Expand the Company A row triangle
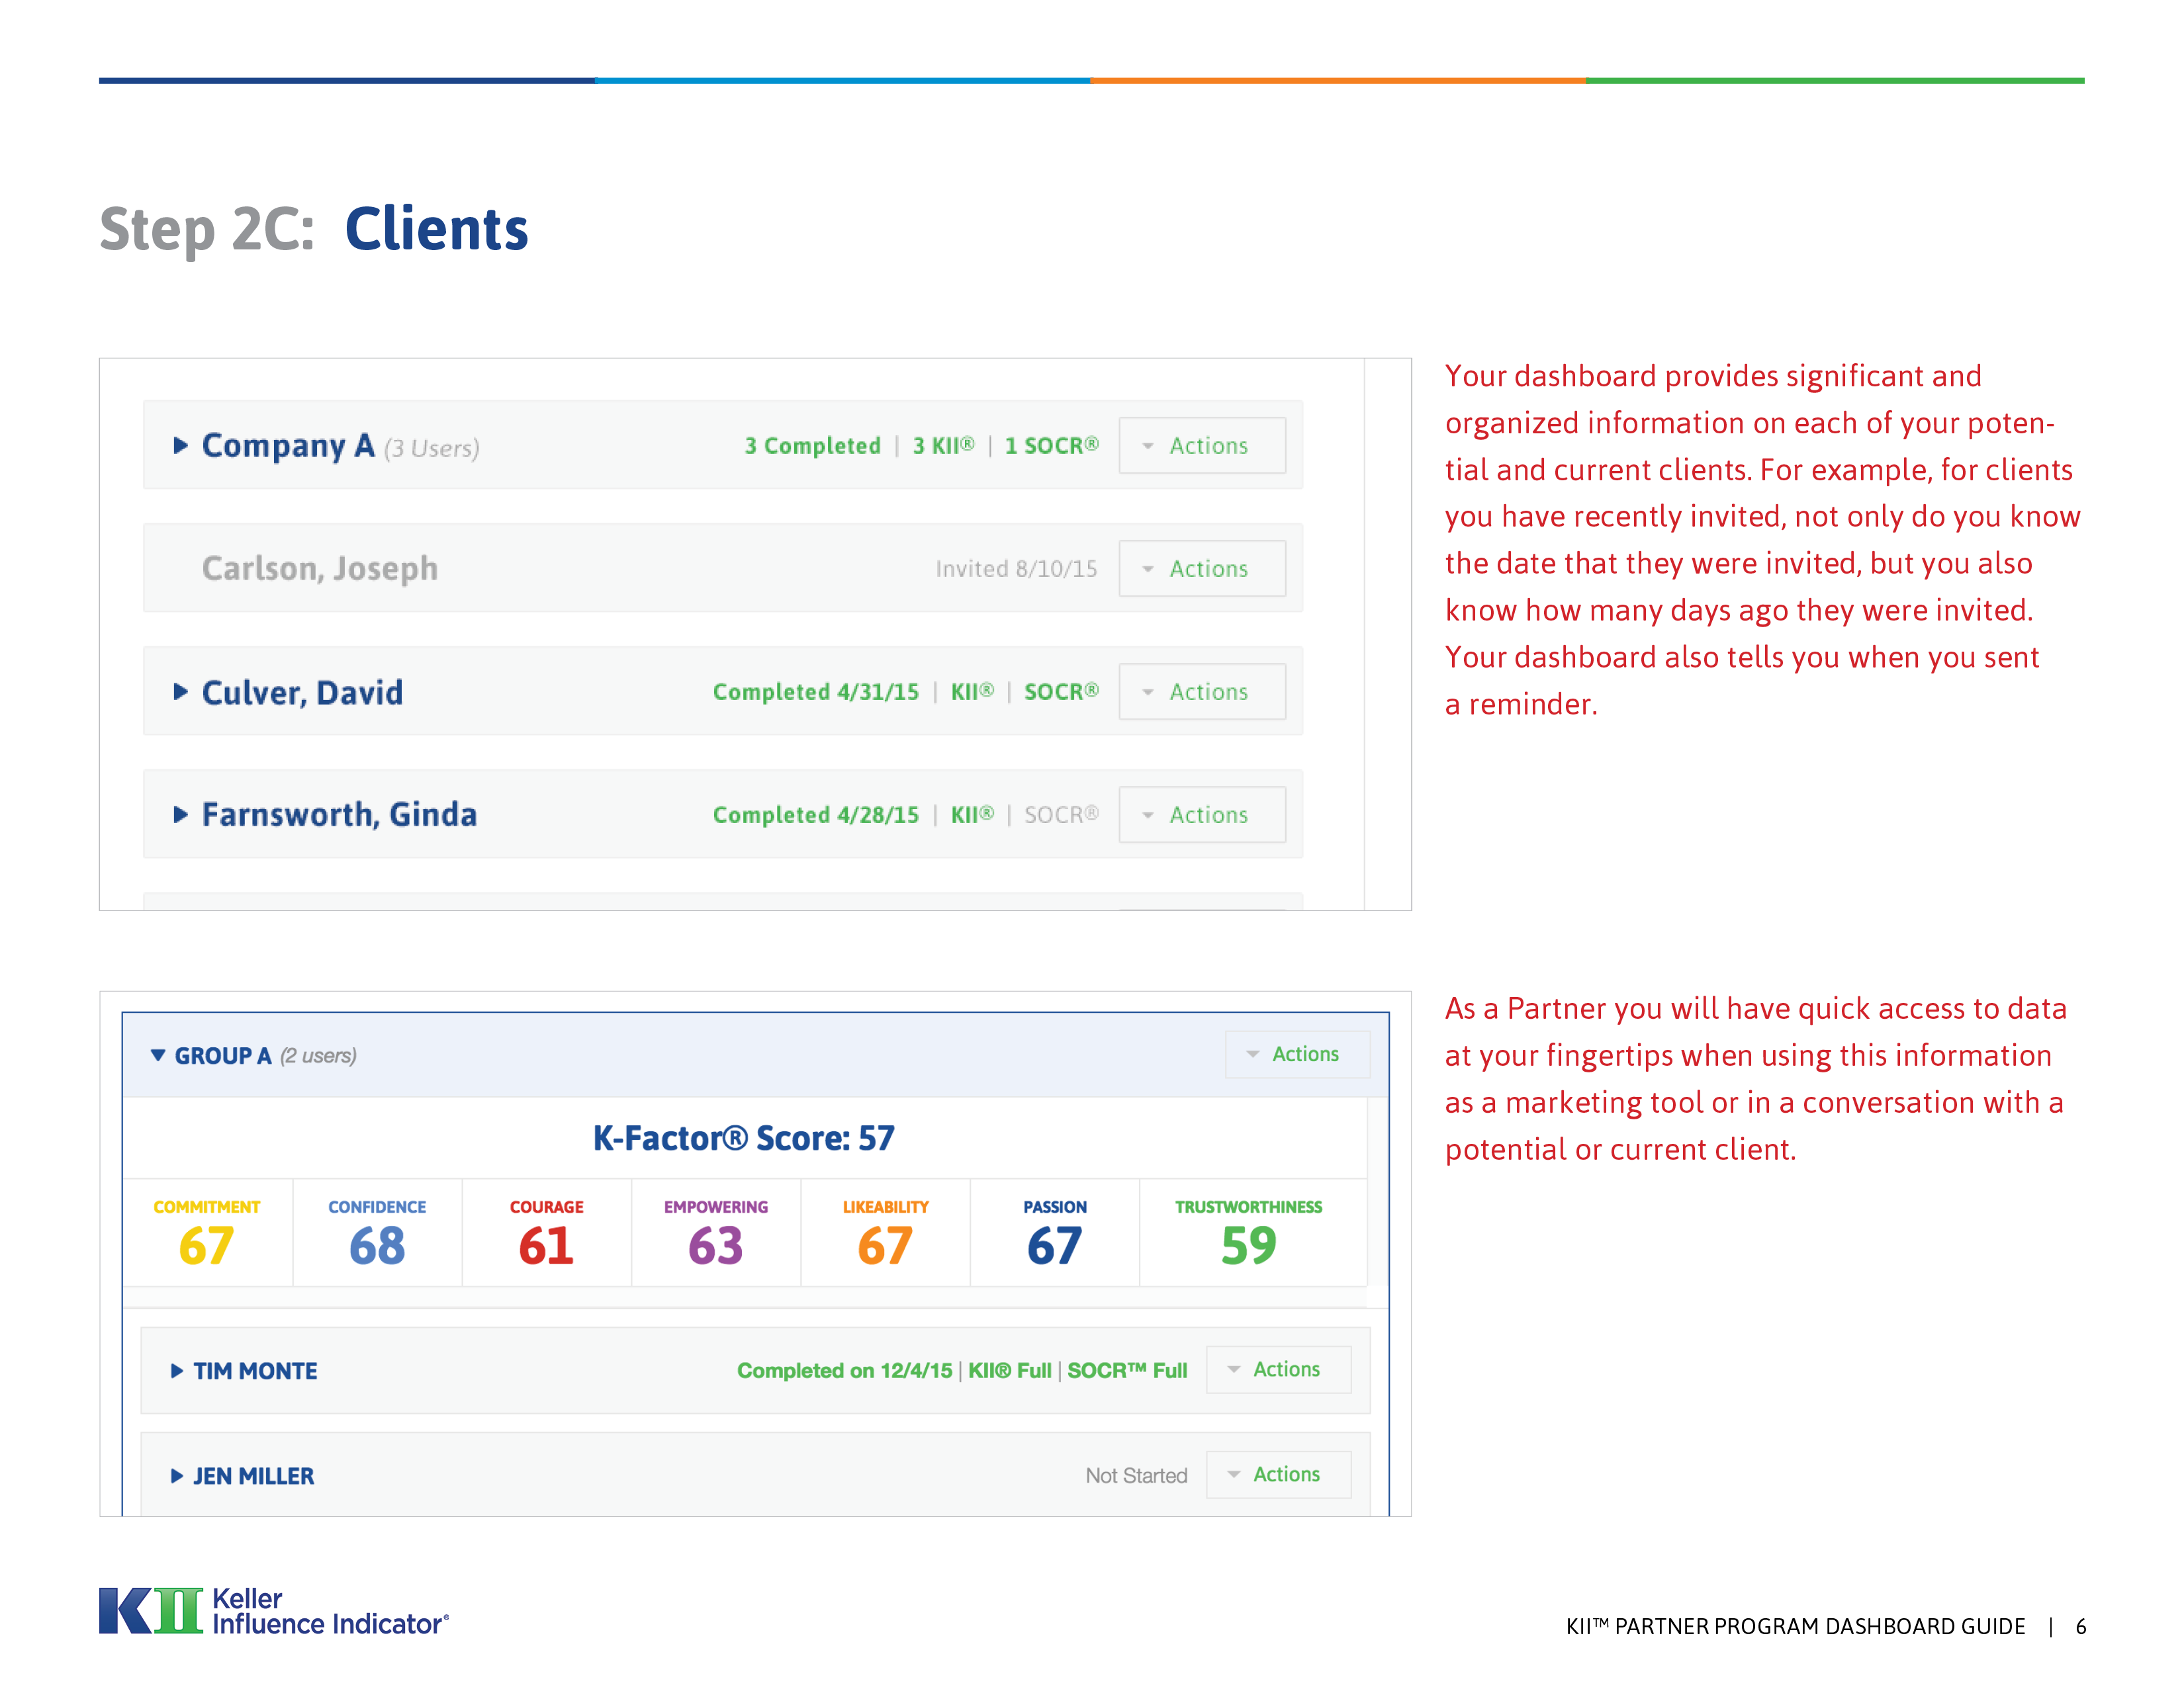 [x=180, y=445]
